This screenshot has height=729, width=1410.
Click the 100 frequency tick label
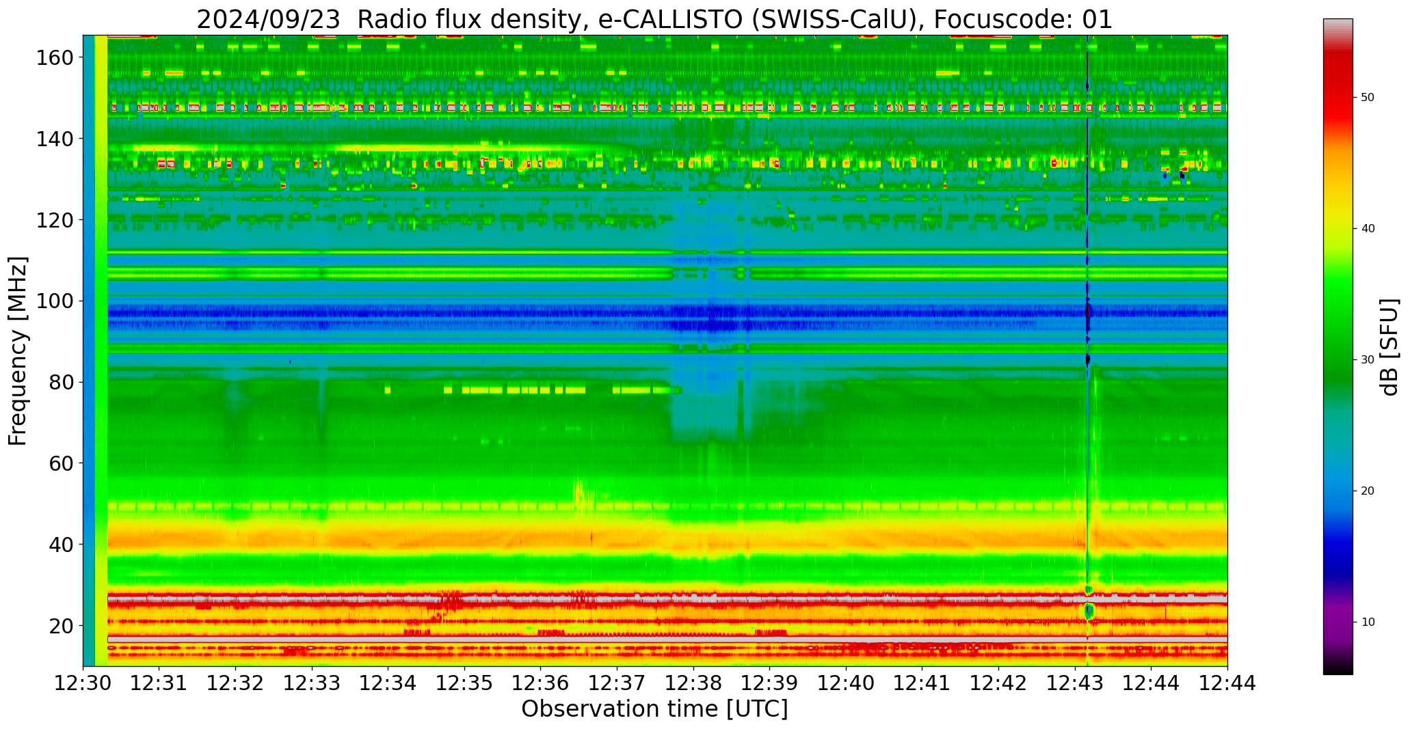click(53, 301)
